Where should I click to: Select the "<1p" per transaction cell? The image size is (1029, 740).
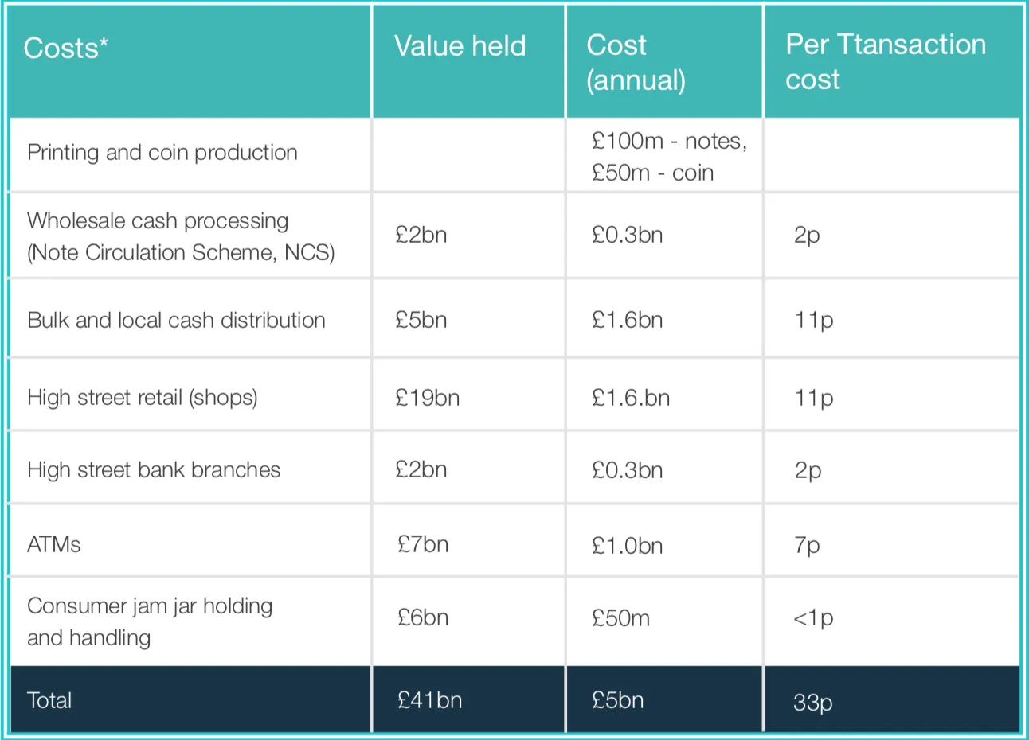pos(812,618)
